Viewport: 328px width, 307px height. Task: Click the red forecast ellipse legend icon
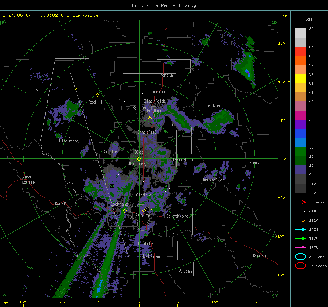(x=300, y=266)
